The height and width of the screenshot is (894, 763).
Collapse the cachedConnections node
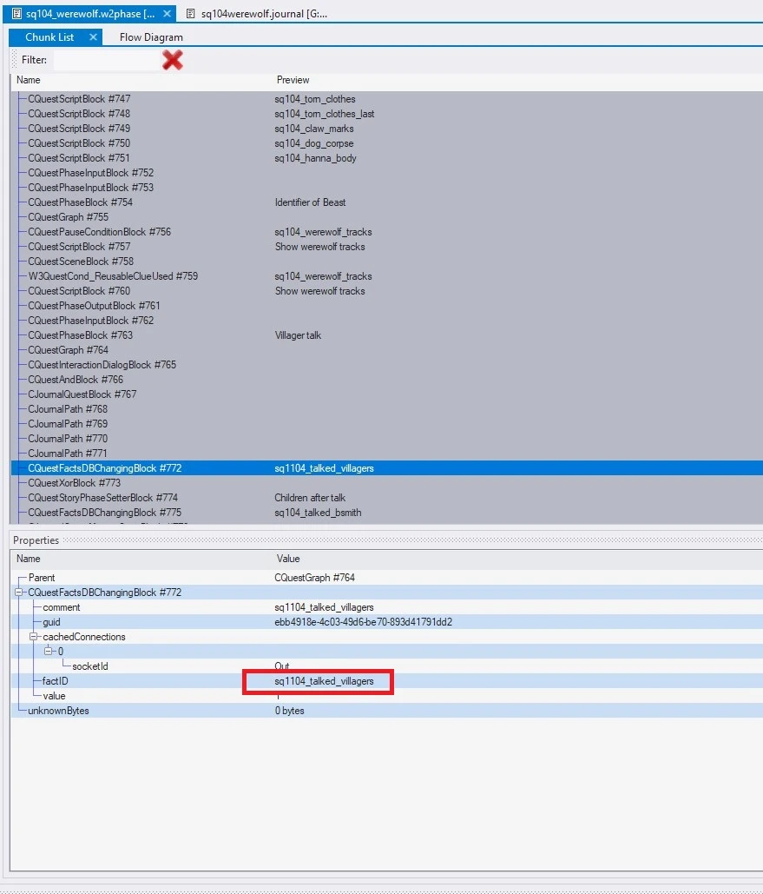point(34,637)
